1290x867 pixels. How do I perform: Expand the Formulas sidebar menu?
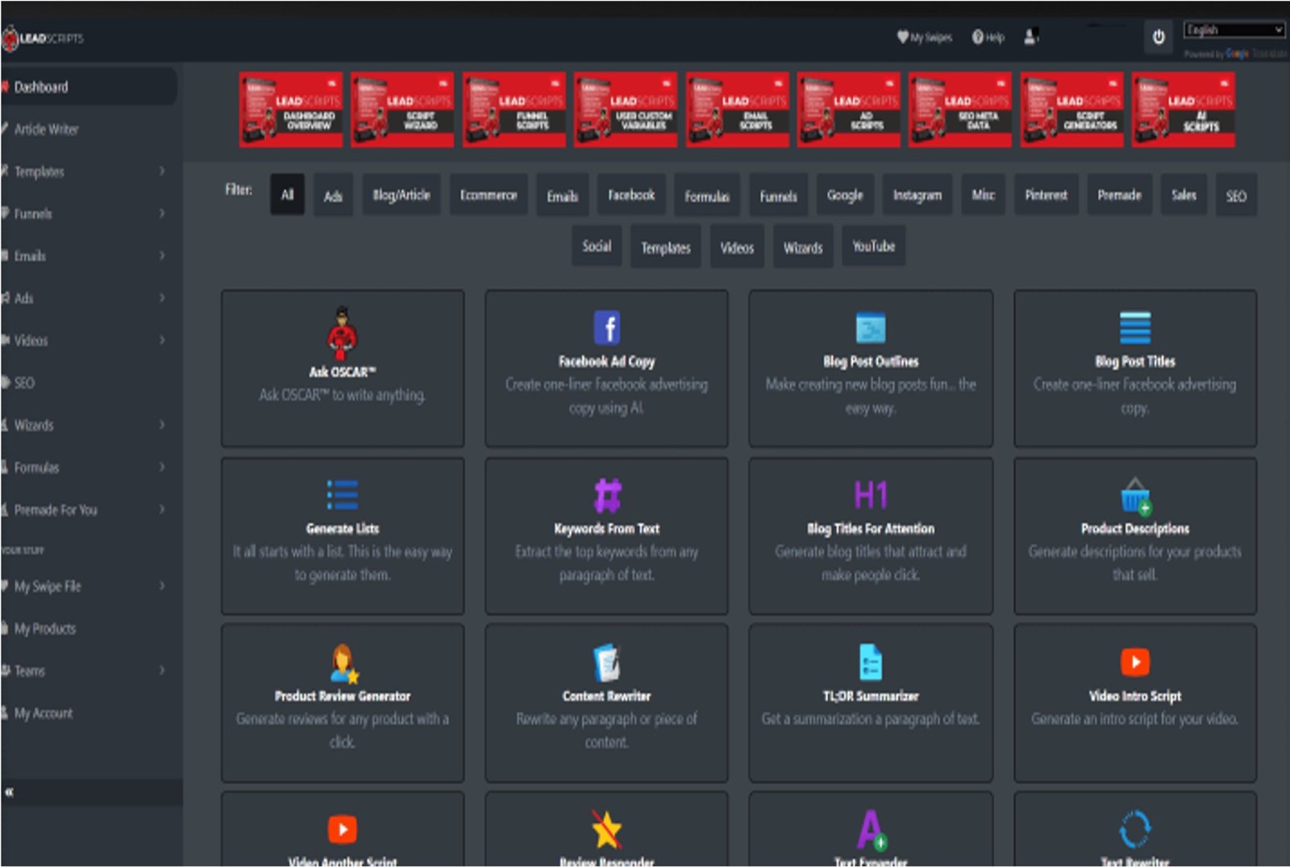87,467
